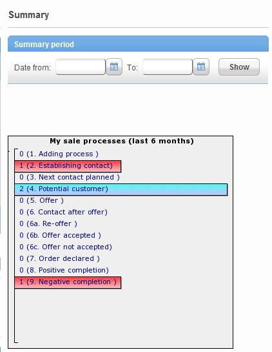The height and width of the screenshot is (352, 272).
Task: Click the My sale processes chart title
Action: [x=122, y=141]
